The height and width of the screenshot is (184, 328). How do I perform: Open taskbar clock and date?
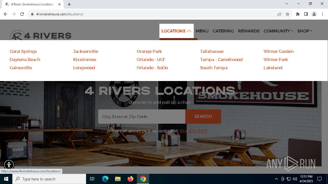coord(306,179)
